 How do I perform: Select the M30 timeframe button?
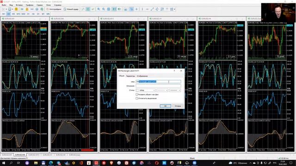click(24, 14)
